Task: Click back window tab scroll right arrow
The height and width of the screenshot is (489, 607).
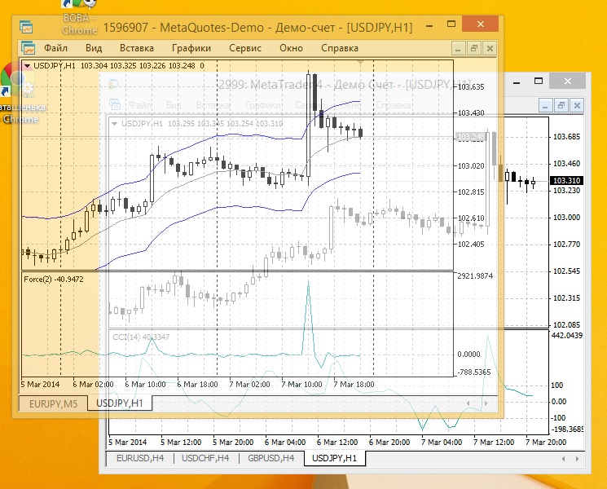Action: coord(577,459)
